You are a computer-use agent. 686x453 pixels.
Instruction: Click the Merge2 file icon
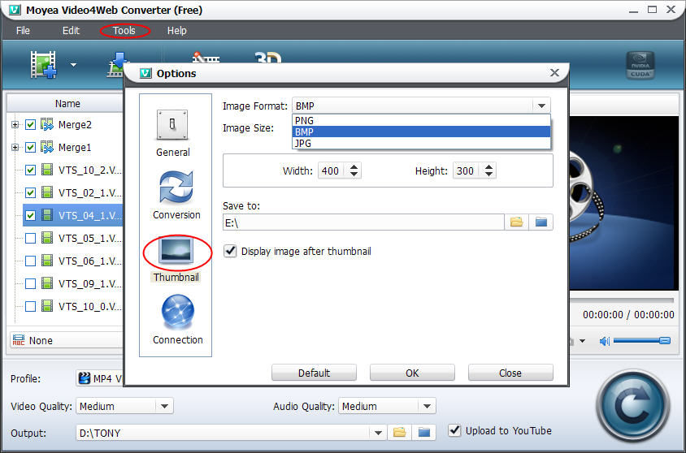click(x=47, y=124)
